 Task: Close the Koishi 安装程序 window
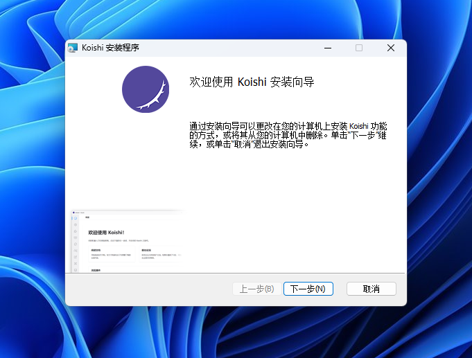click(x=391, y=48)
